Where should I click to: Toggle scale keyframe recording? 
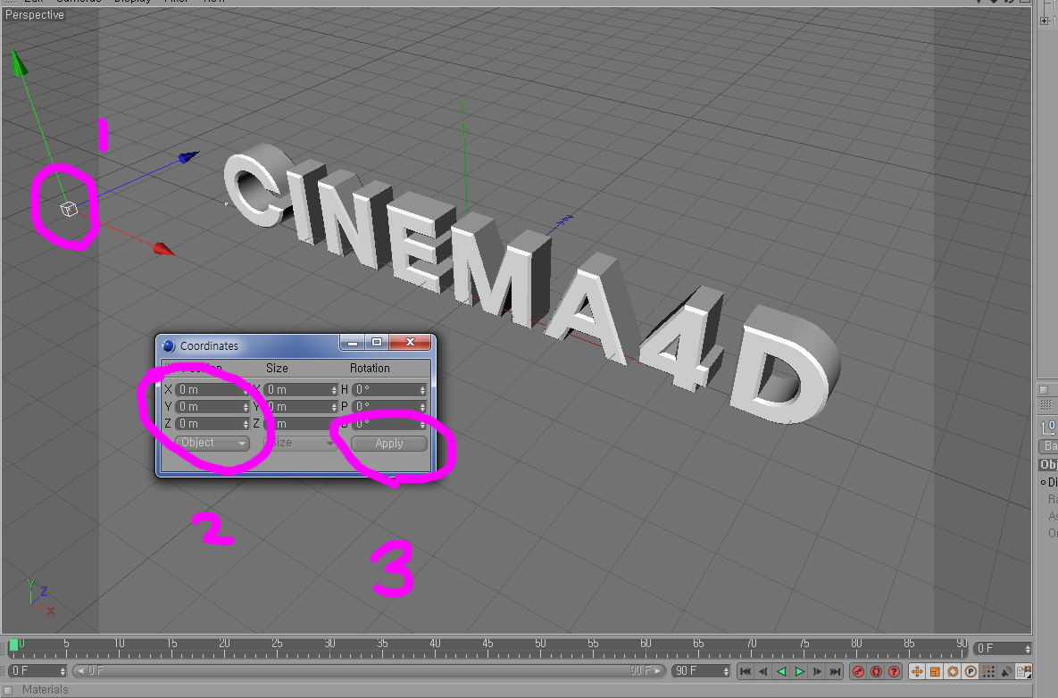(x=935, y=672)
